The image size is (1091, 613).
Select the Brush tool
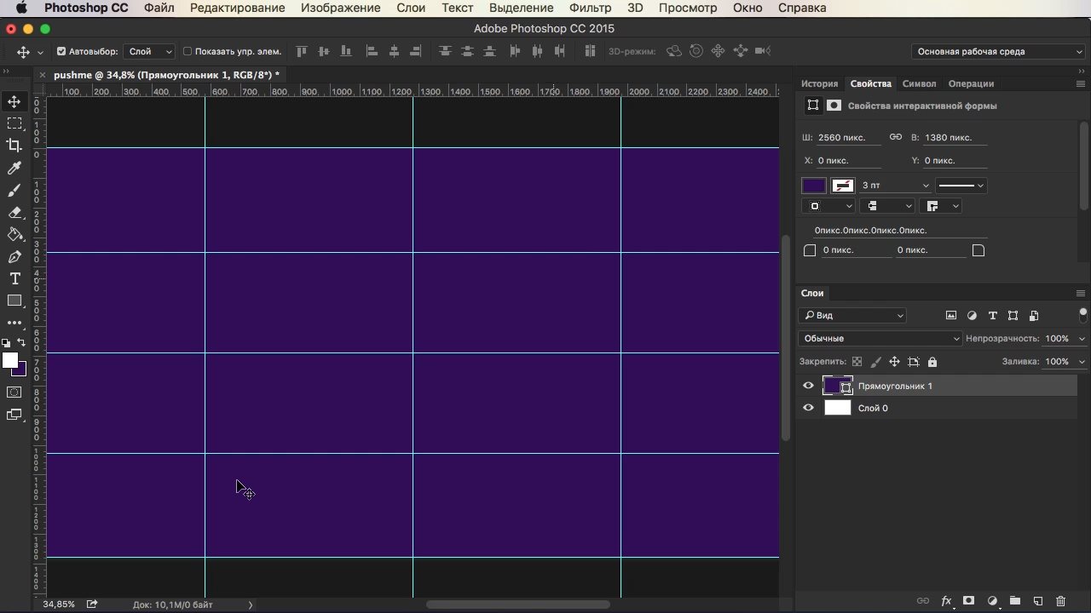[14, 191]
